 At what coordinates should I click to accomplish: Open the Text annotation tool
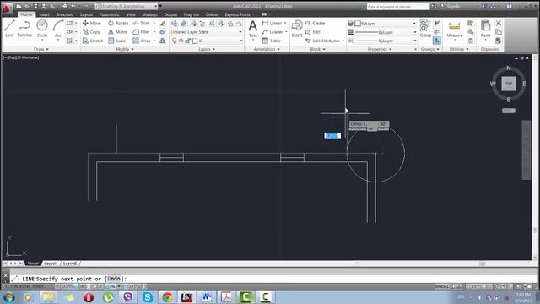[x=253, y=28]
